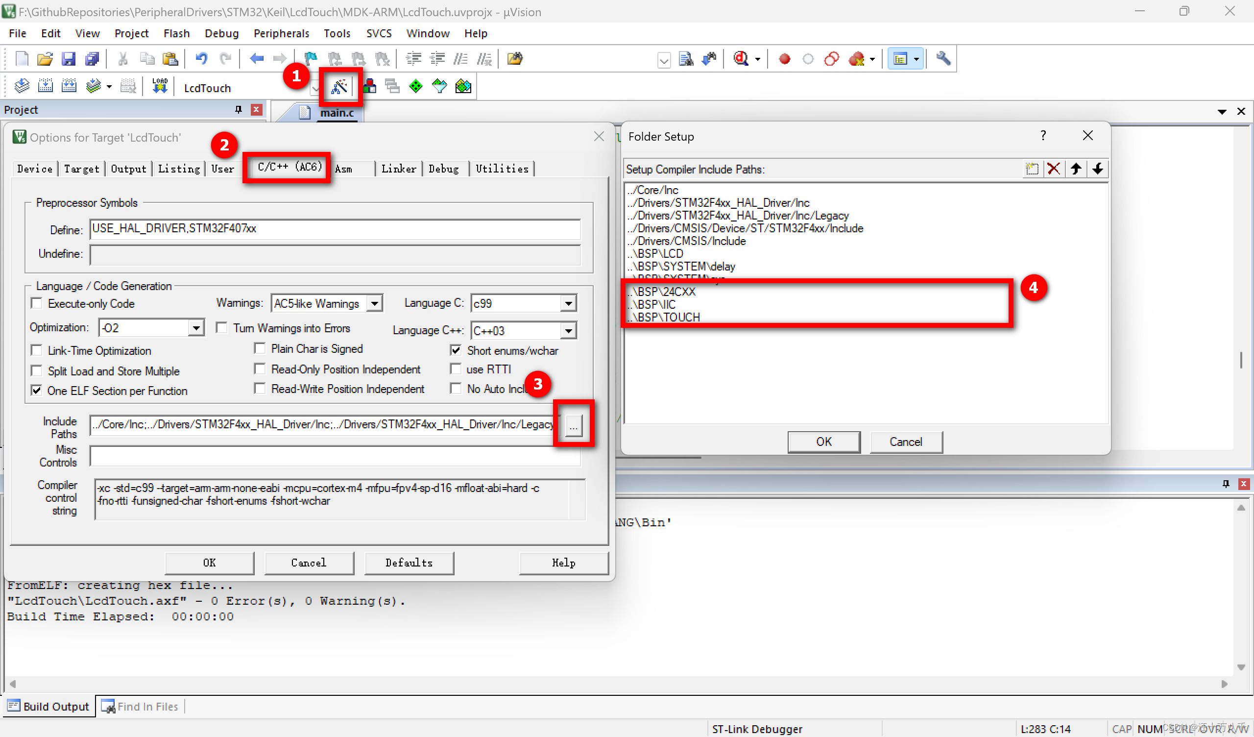Click the Misc Controls input field
The width and height of the screenshot is (1254, 737).
click(x=336, y=456)
